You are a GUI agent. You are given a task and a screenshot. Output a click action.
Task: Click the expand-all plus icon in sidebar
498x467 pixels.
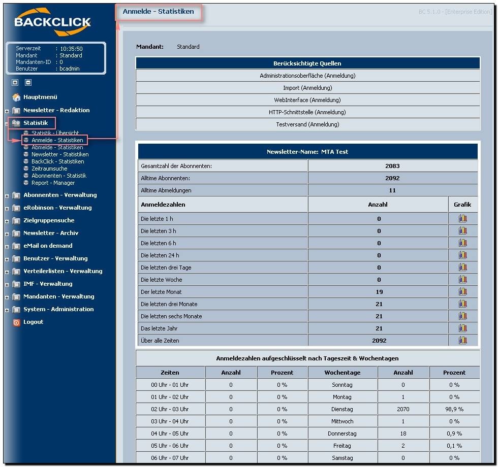(15, 83)
